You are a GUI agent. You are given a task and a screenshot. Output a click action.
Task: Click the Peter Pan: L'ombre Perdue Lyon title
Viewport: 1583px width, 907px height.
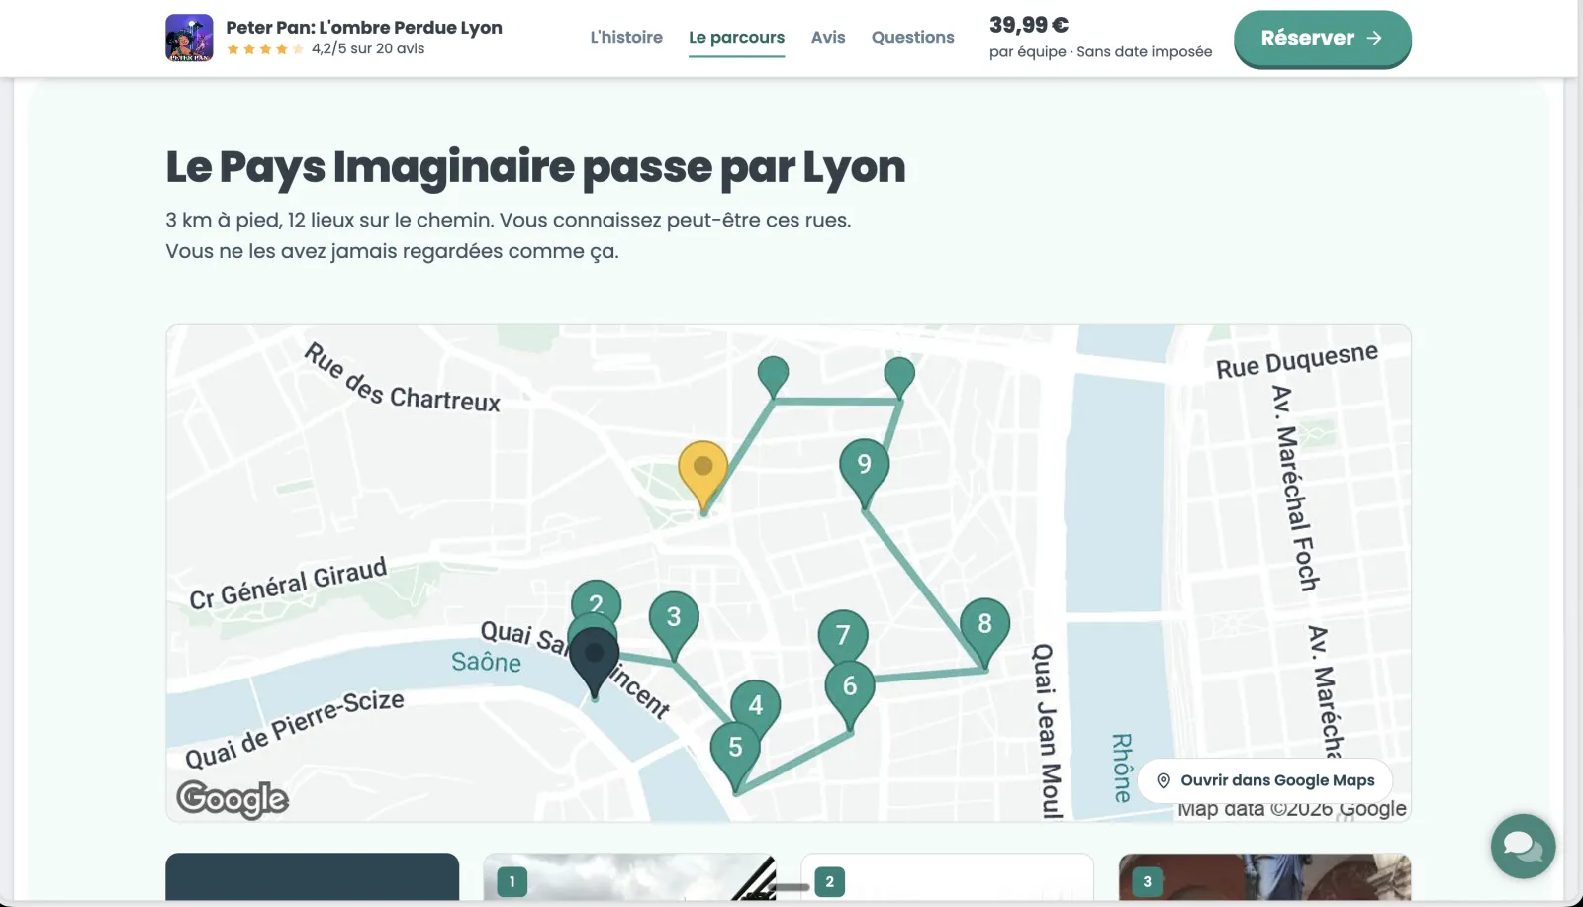pos(364,27)
